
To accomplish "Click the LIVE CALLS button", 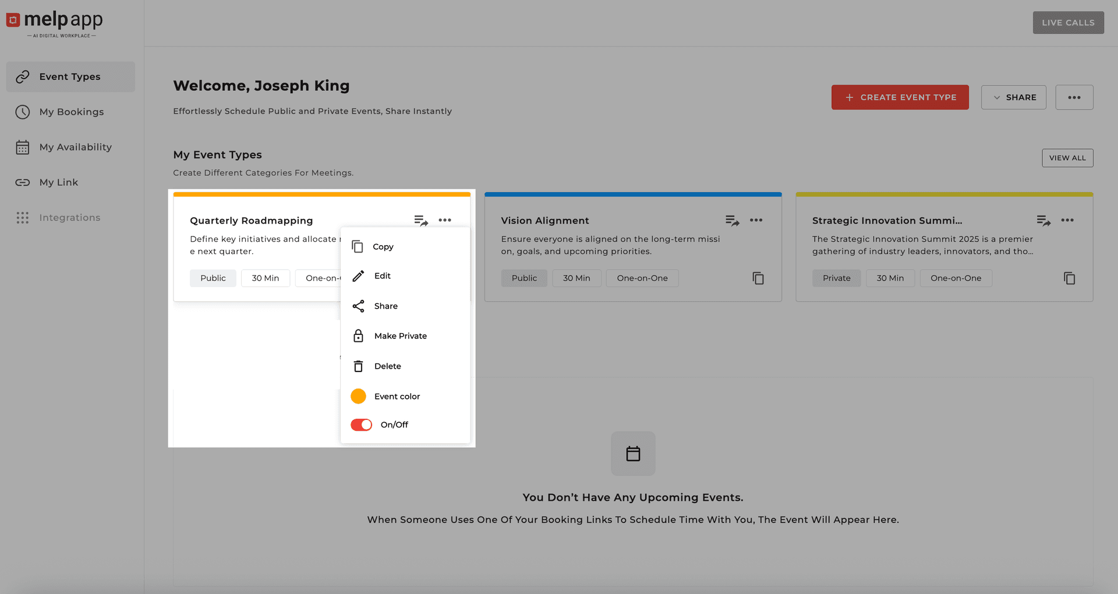I will coord(1068,22).
